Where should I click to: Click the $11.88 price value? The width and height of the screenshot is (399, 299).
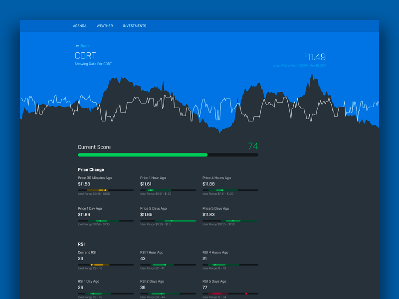pos(208,184)
